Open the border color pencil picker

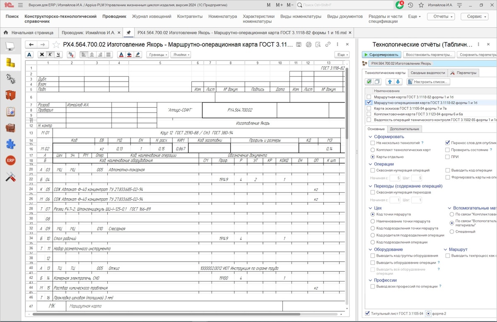click(x=138, y=54)
